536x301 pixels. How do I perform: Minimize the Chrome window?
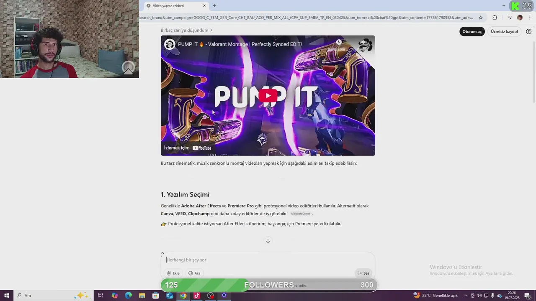click(x=503, y=5)
